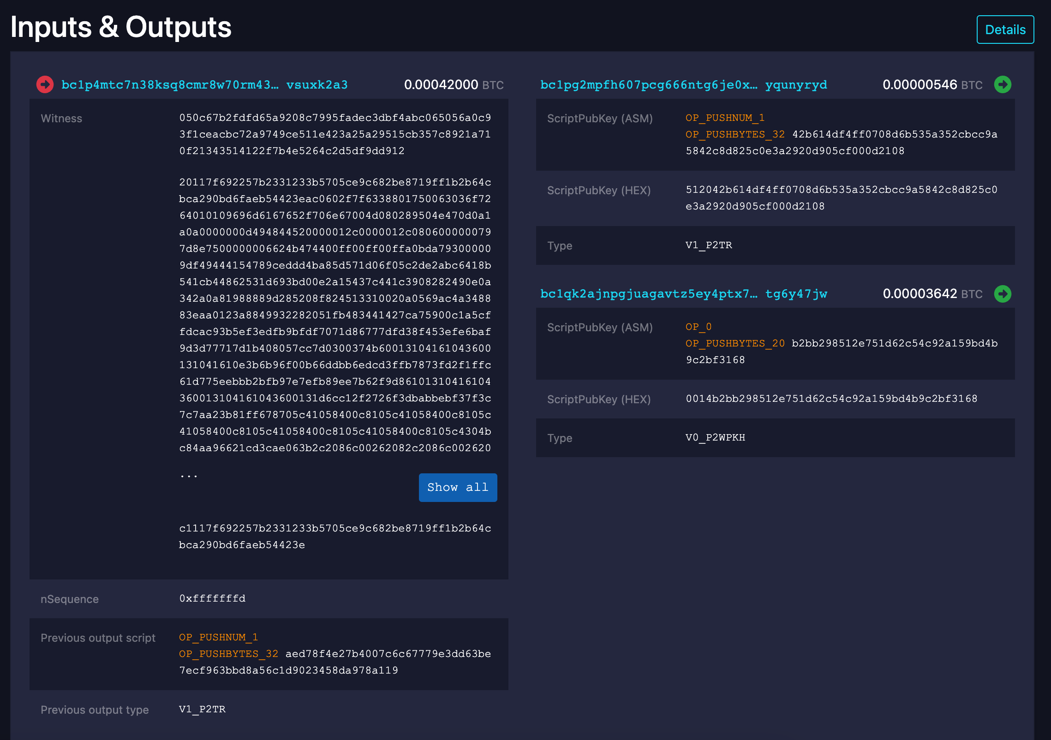Click the Inputs & Outputs heading
This screenshot has height=740, width=1051.
[121, 27]
